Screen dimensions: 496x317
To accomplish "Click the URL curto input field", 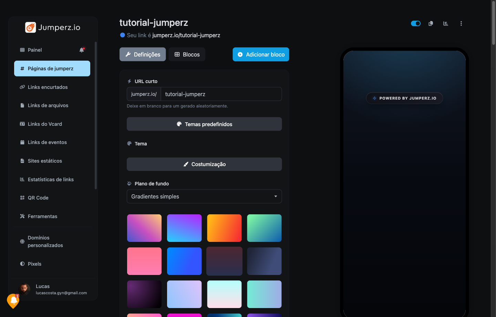I will [221, 94].
